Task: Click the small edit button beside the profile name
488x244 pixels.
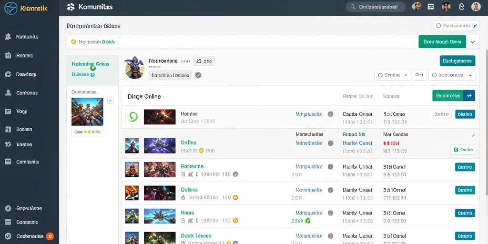Action: [x=204, y=61]
